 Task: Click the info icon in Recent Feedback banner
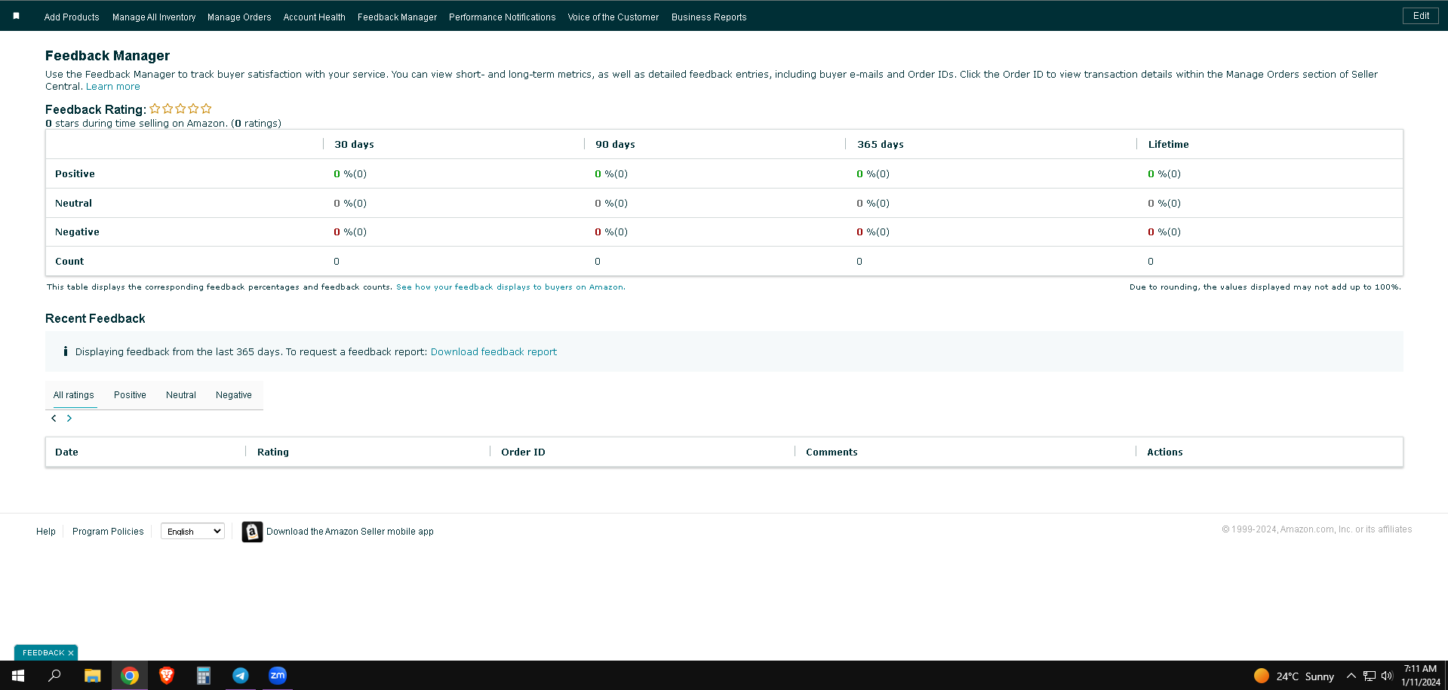66,351
